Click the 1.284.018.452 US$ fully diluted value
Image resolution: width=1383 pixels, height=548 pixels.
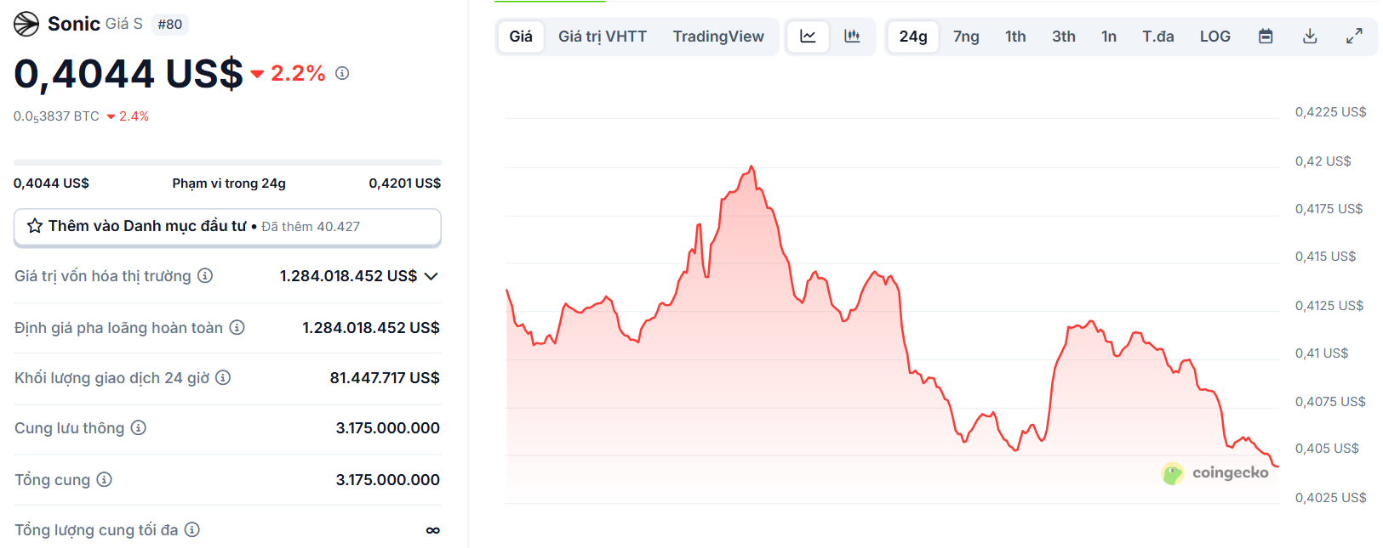pyautogui.click(x=371, y=328)
